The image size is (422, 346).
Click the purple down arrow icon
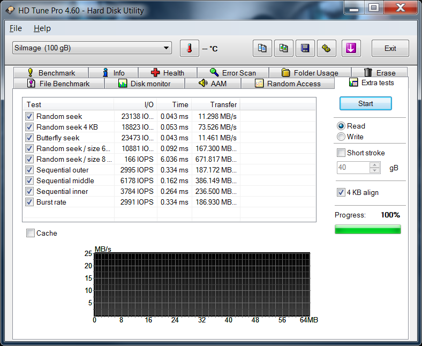coord(351,48)
